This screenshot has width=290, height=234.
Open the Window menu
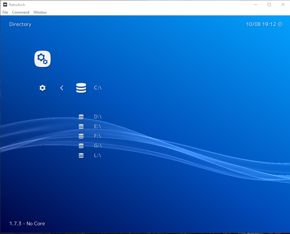(40, 12)
